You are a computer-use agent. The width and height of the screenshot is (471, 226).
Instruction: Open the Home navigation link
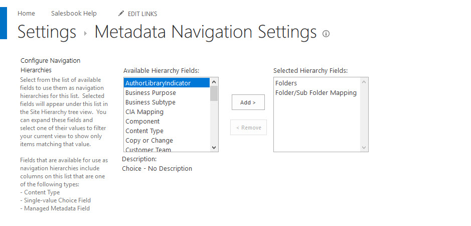click(x=26, y=14)
